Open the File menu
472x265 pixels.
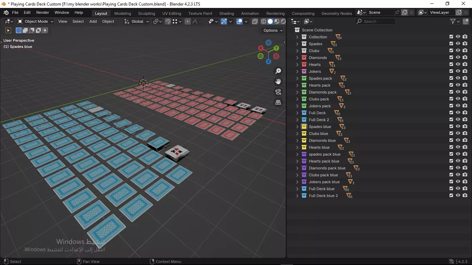15,12
